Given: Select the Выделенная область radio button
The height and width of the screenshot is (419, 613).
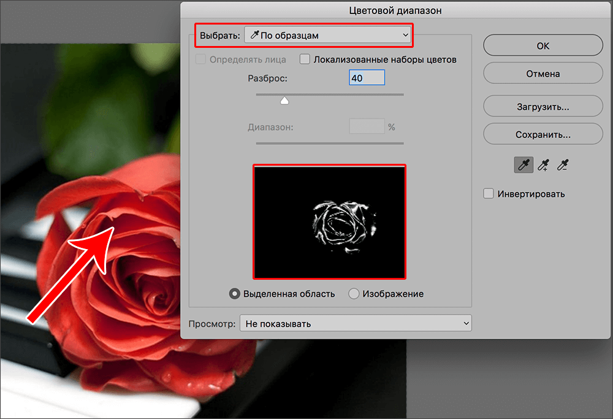Looking at the screenshot, I should [234, 294].
